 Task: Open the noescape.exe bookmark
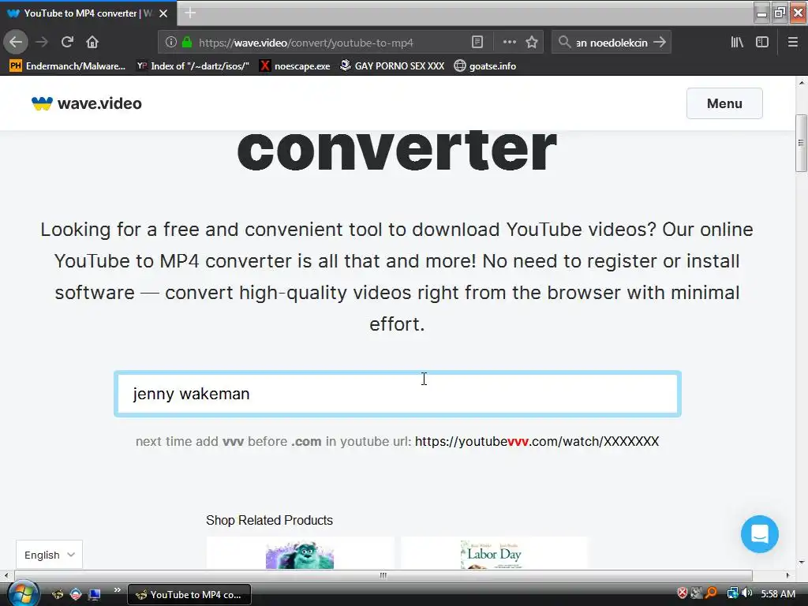(295, 66)
